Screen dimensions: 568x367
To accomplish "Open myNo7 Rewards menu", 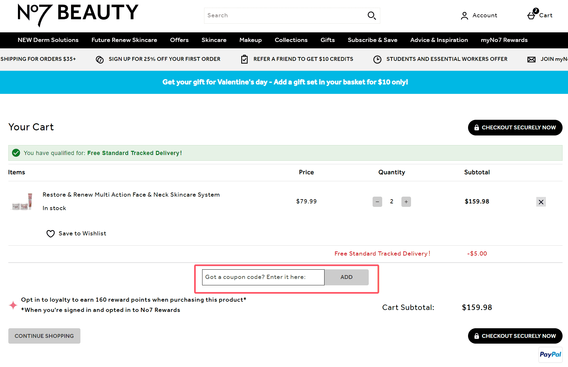I will (504, 40).
